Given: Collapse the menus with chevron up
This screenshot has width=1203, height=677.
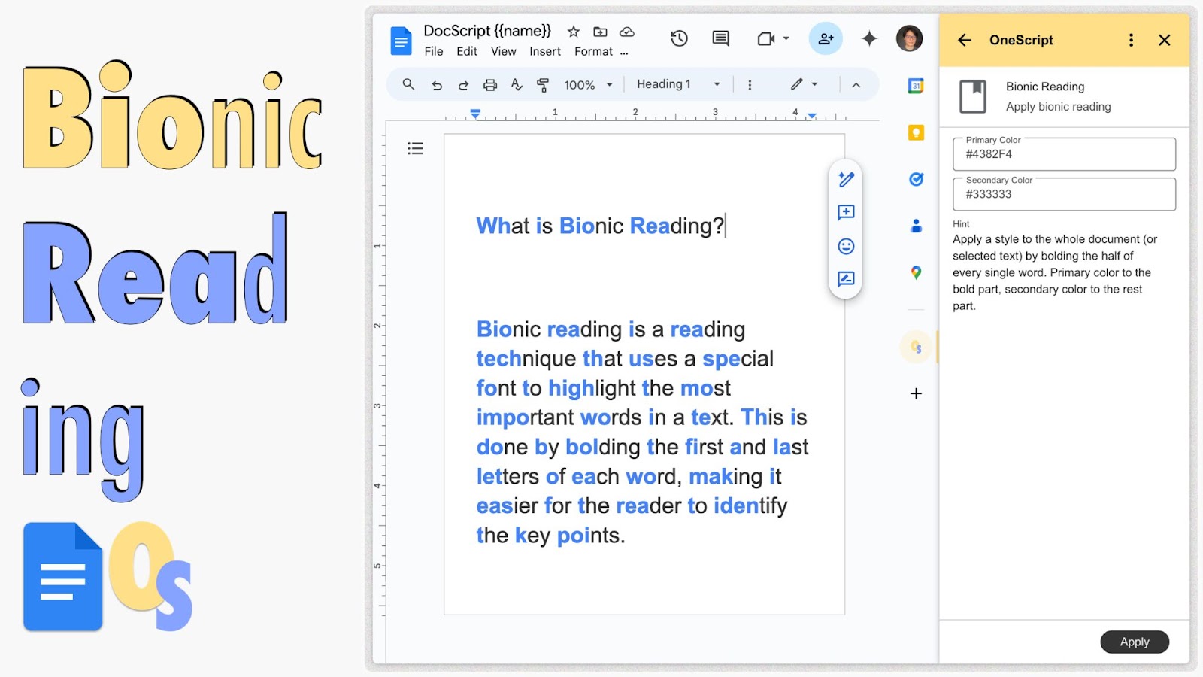Looking at the screenshot, I should click(856, 85).
